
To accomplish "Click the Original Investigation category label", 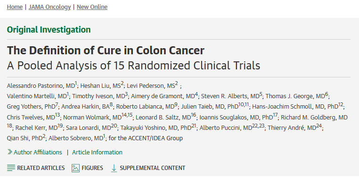I will [49, 30].
